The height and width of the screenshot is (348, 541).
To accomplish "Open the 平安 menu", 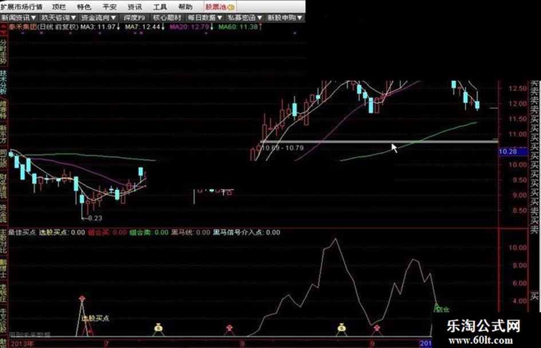I will [x=109, y=6].
